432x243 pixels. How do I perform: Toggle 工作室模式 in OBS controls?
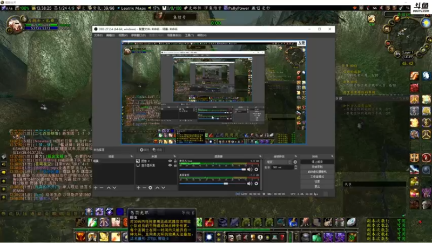point(317,177)
